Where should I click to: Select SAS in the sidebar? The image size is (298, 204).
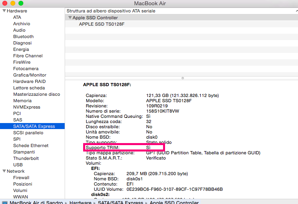click(x=18, y=120)
